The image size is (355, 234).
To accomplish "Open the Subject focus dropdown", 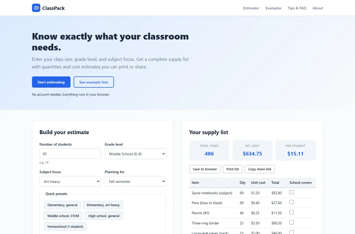I will pyautogui.click(x=70, y=181).
